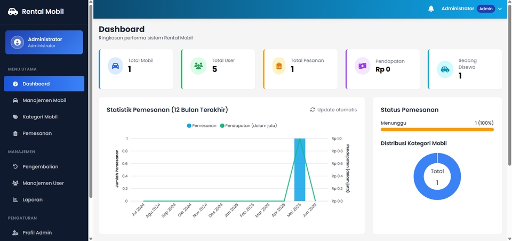Image resolution: width=512 pixels, height=241 pixels.
Task: Open Profil Admin settings link
Action: coord(44,233)
